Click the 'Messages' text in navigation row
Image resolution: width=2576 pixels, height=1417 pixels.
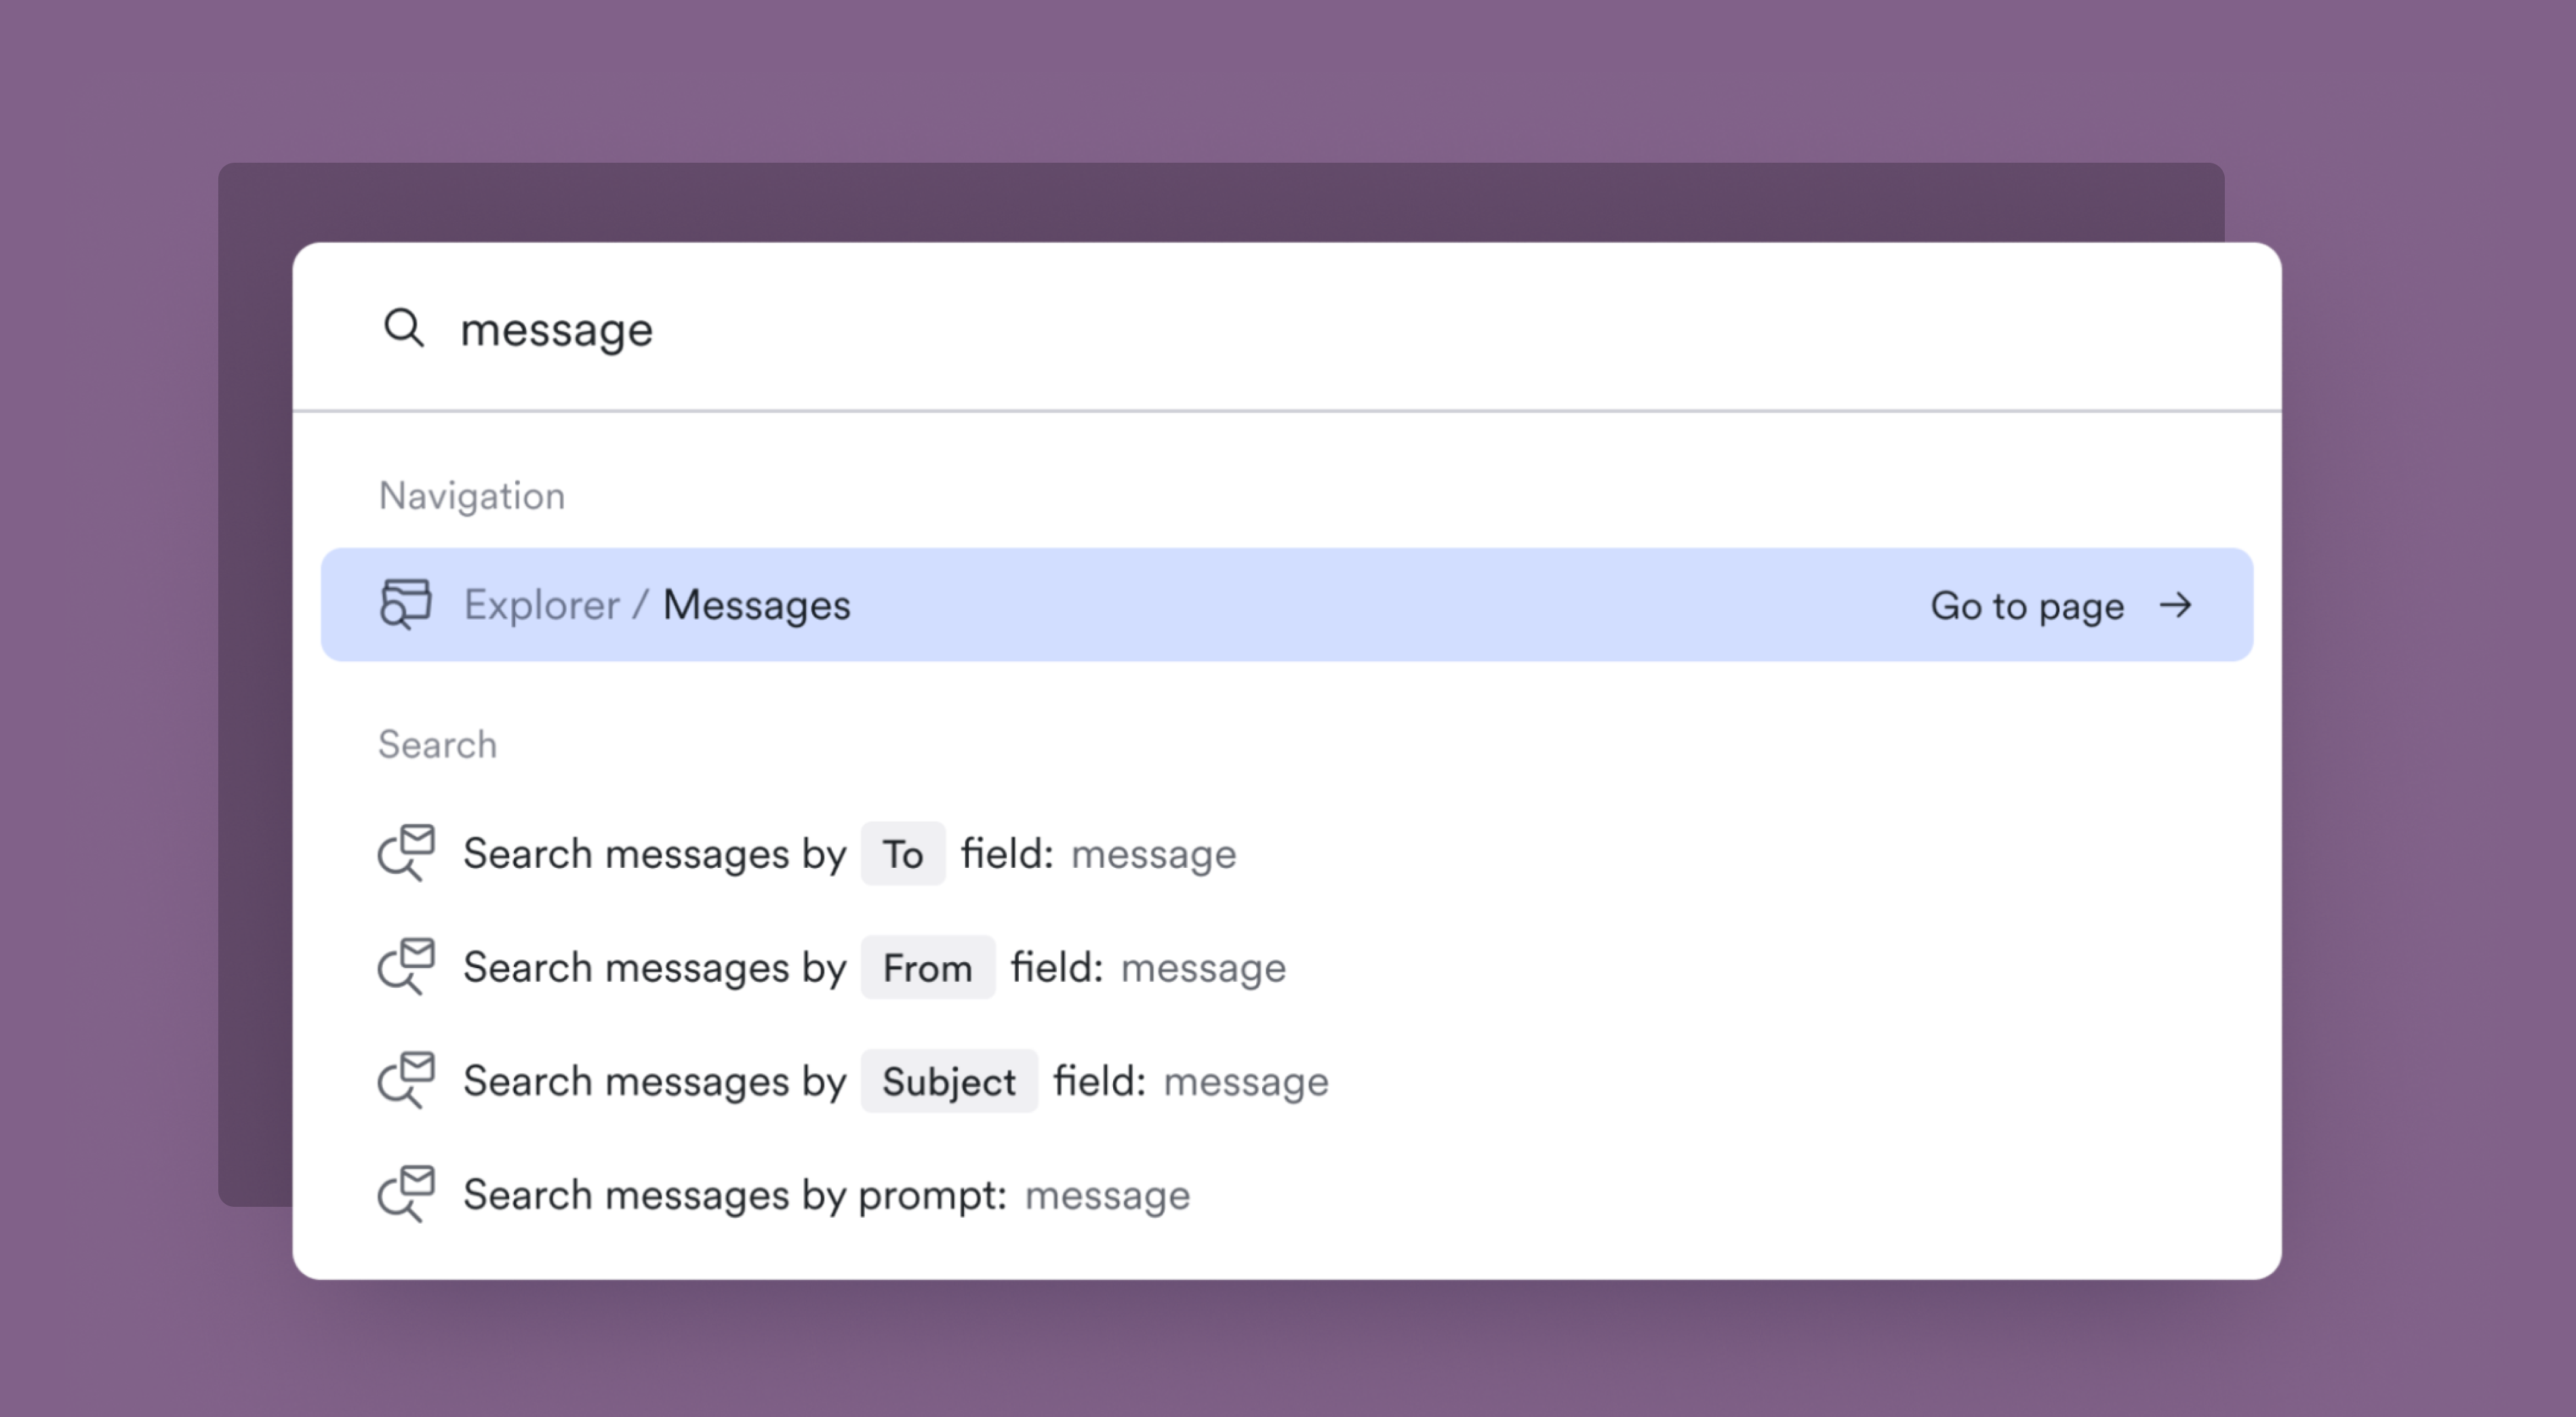pyautogui.click(x=756, y=605)
